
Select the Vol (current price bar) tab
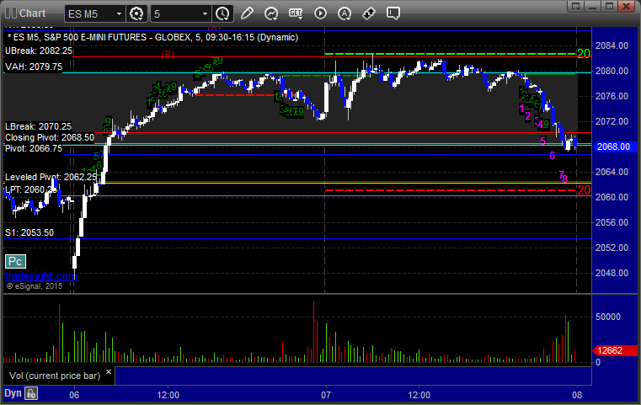(x=55, y=376)
